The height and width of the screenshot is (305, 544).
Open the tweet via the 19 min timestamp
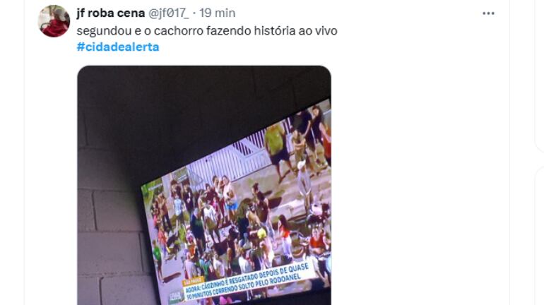pyautogui.click(x=217, y=13)
